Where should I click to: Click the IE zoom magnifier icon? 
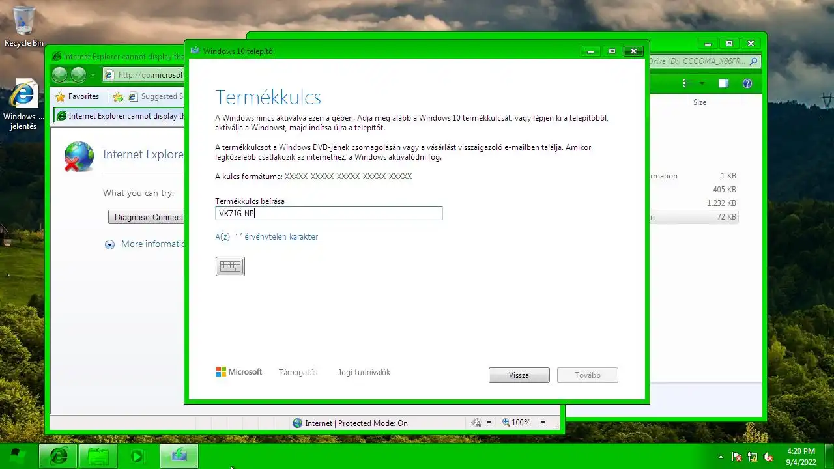(506, 423)
